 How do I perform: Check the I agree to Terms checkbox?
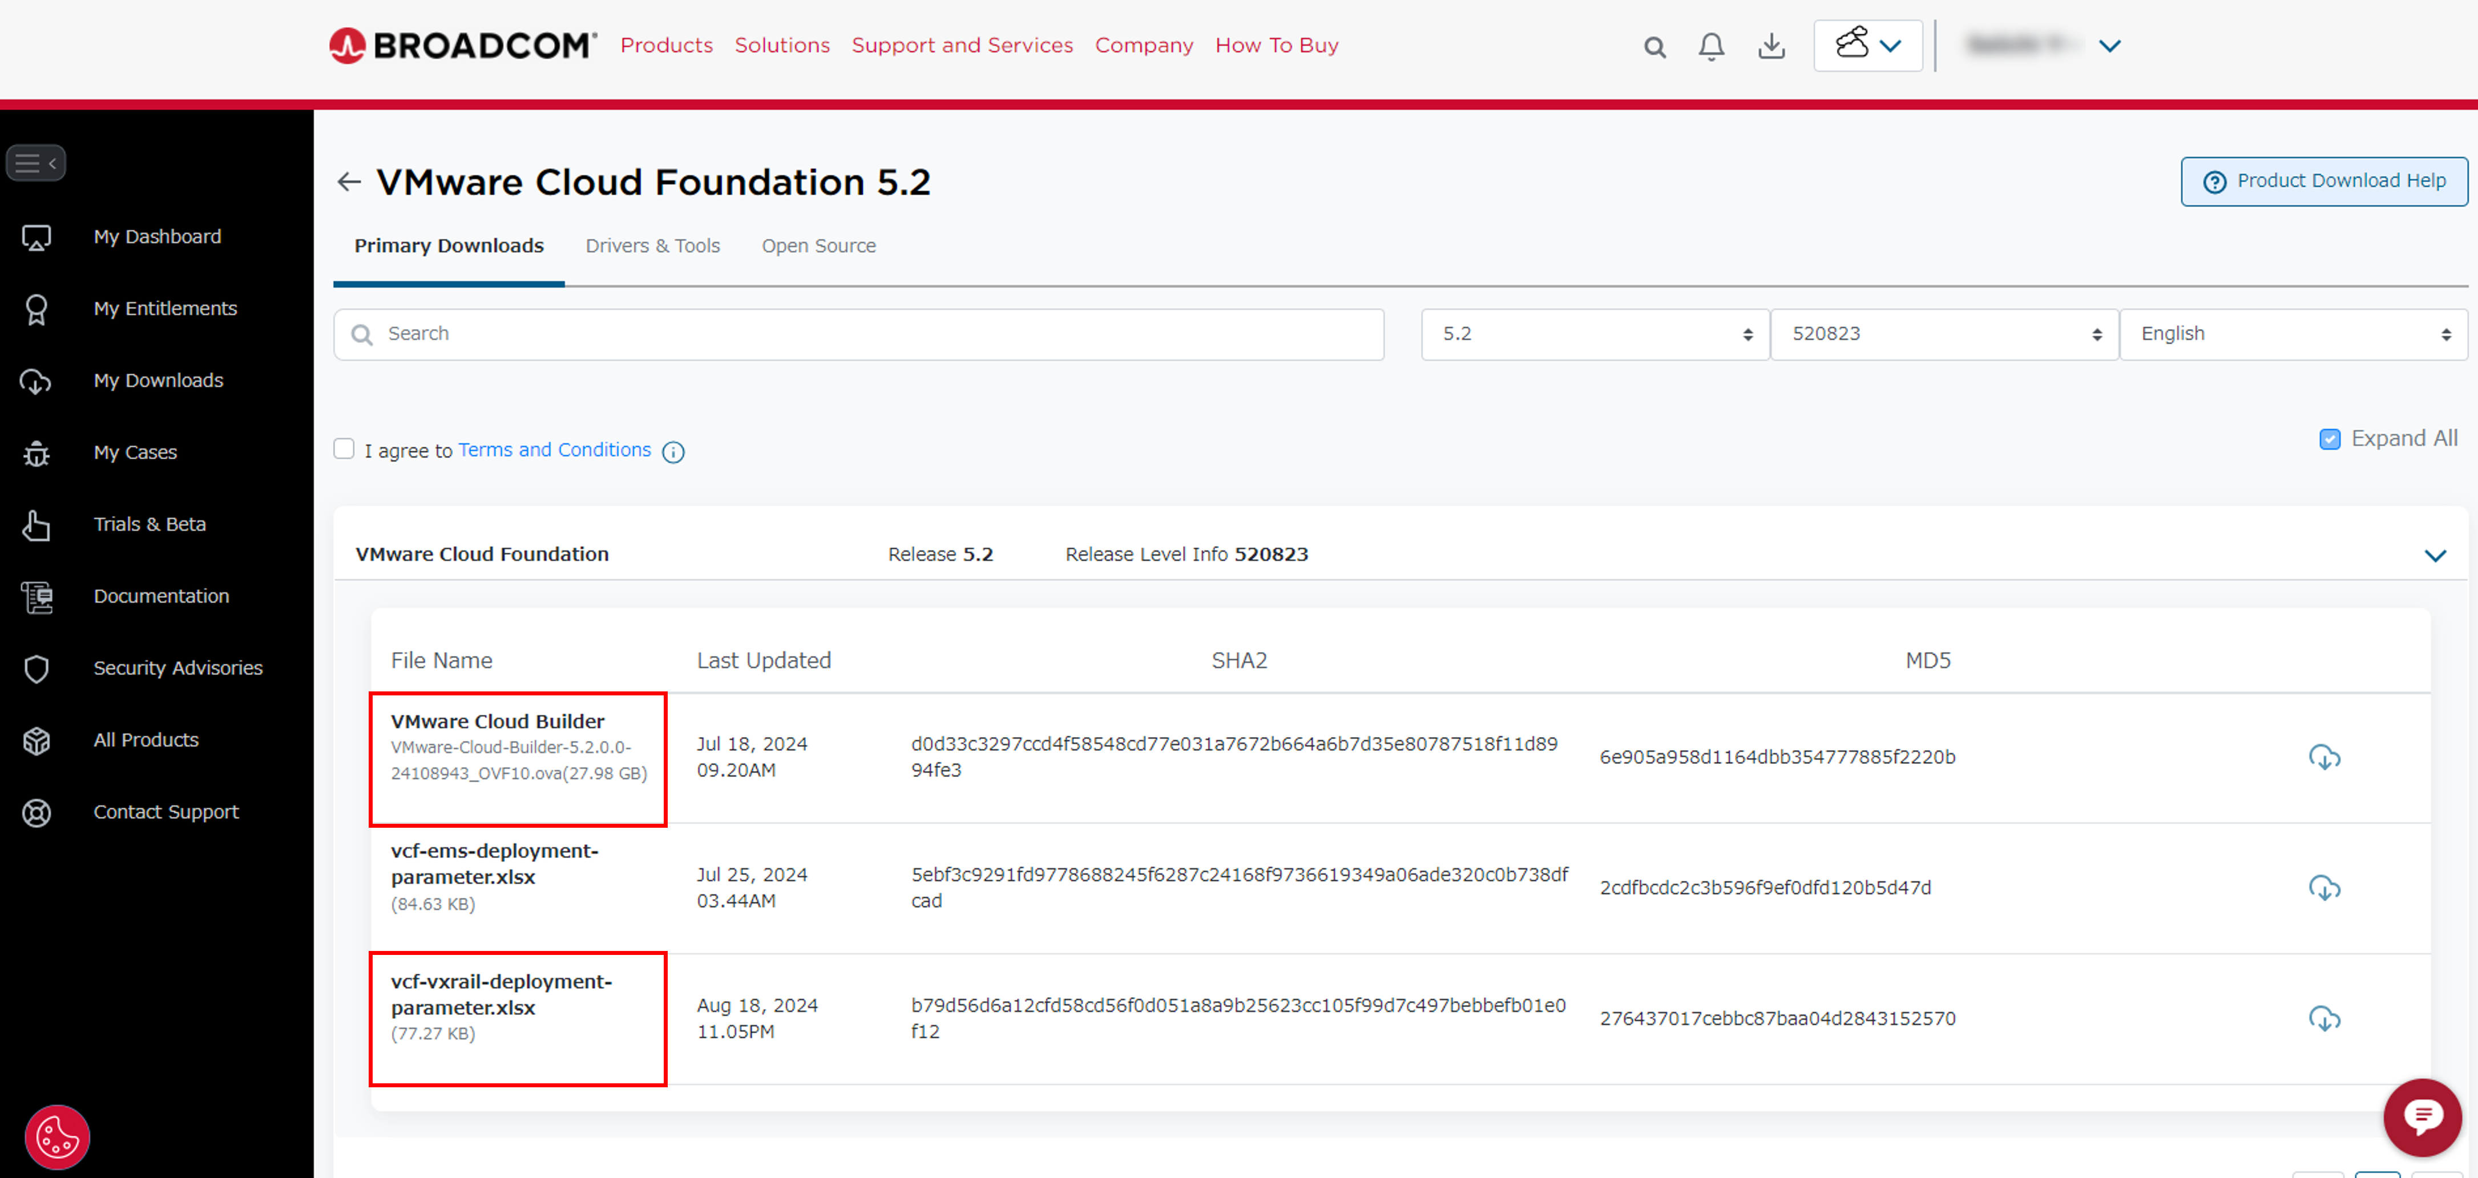(x=344, y=449)
